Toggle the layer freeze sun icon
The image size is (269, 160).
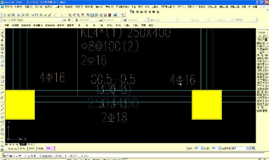click(x=12, y=20)
